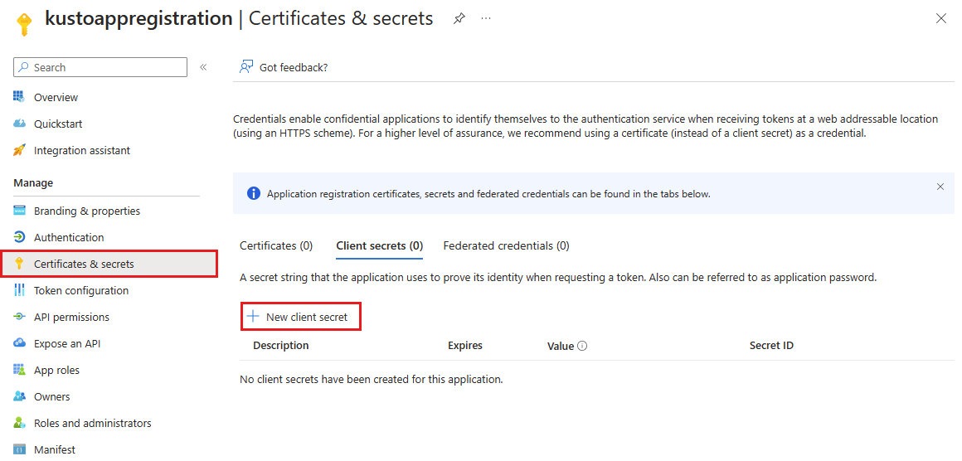The height and width of the screenshot is (461, 962).
Task: Dismiss the blue info banner
Action: pyautogui.click(x=940, y=187)
